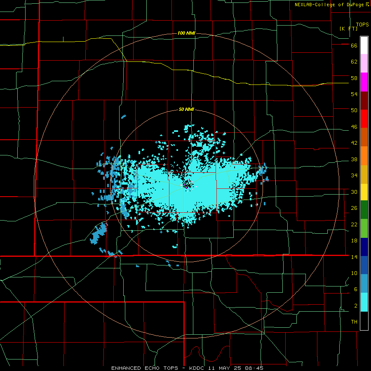Click the "KDDC" radar station identifier
The width and height of the screenshot is (371, 371).
[197, 368]
